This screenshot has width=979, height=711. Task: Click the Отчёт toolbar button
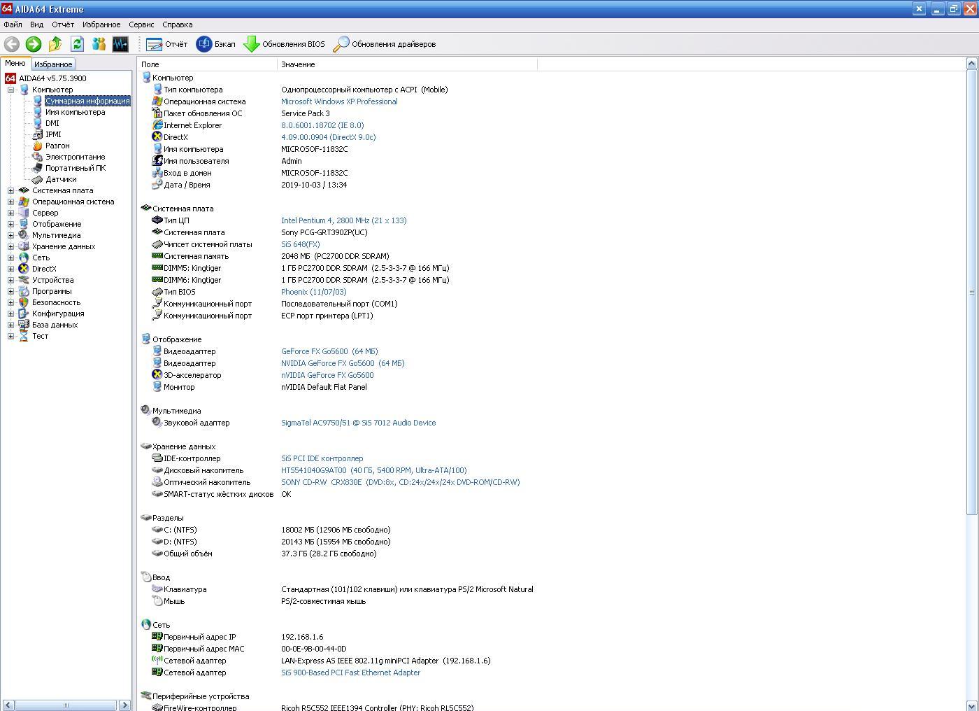(167, 44)
